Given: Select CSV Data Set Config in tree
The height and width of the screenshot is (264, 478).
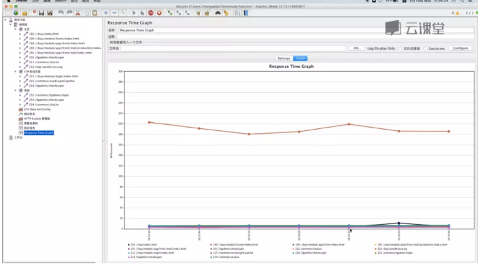Looking at the screenshot, I should point(37,109).
